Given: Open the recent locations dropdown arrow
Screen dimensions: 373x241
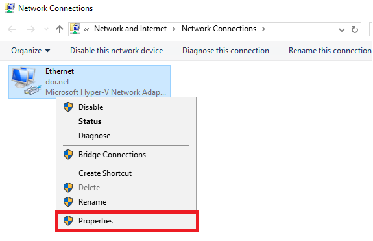Looking at the screenshot, I should coord(47,29).
